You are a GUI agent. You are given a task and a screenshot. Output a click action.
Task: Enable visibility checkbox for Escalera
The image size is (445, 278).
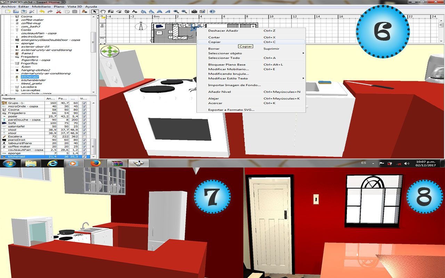tap(84, 137)
